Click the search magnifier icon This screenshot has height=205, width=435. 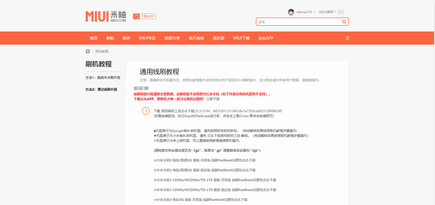pos(344,22)
